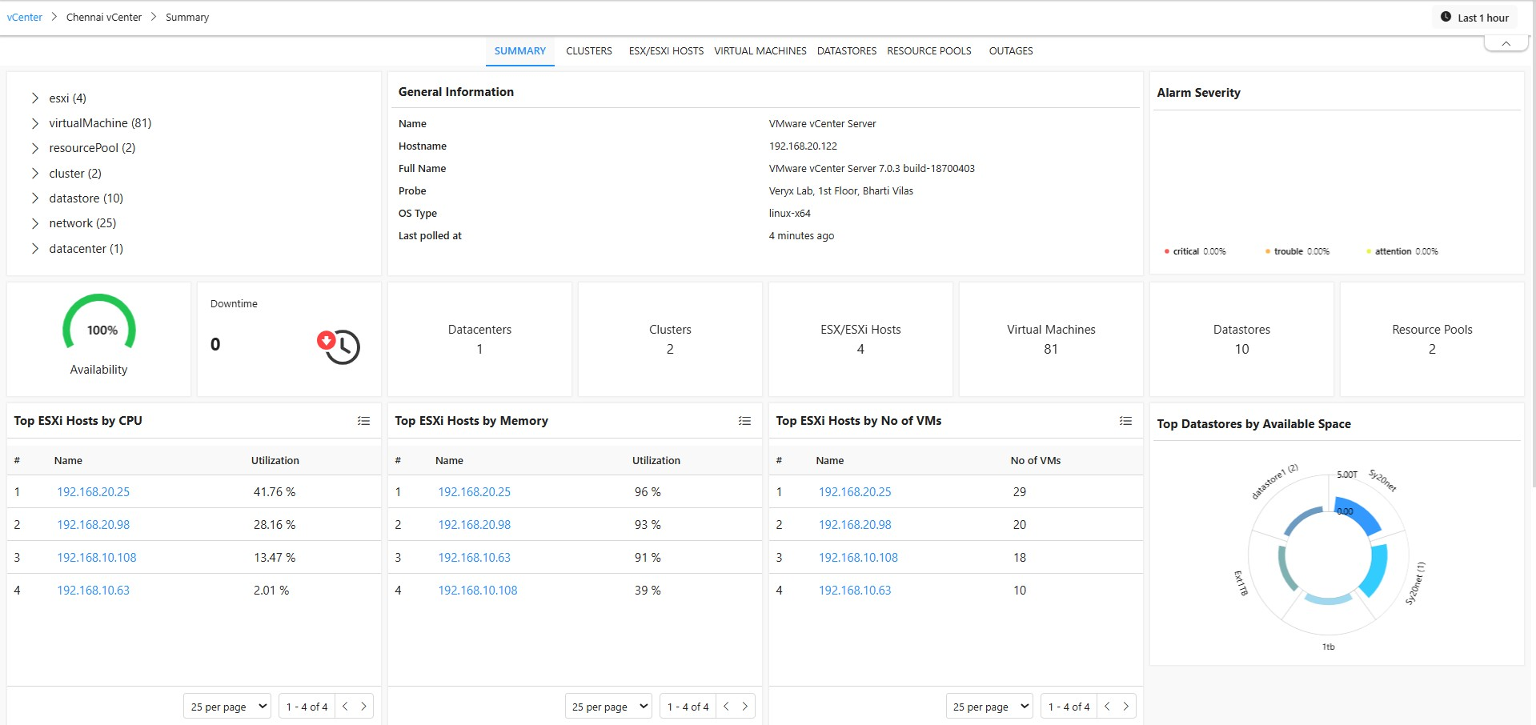The height and width of the screenshot is (725, 1536).
Task: Open list view icon for Top ESXi Hosts by CPU
Action: [363, 421]
